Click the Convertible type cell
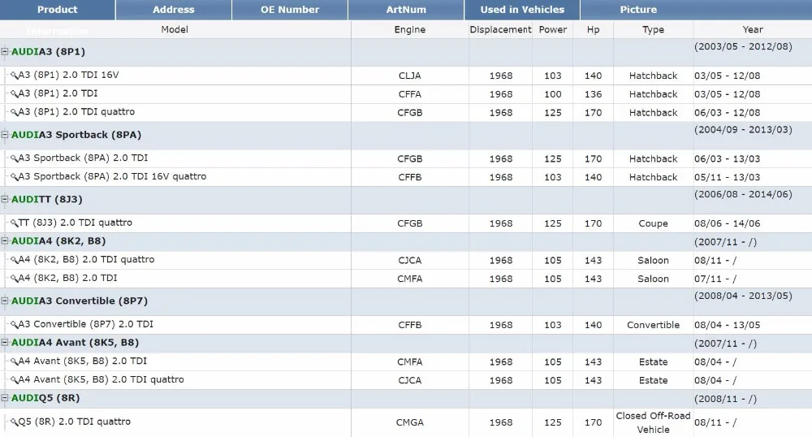 click(x=653, y=325)
